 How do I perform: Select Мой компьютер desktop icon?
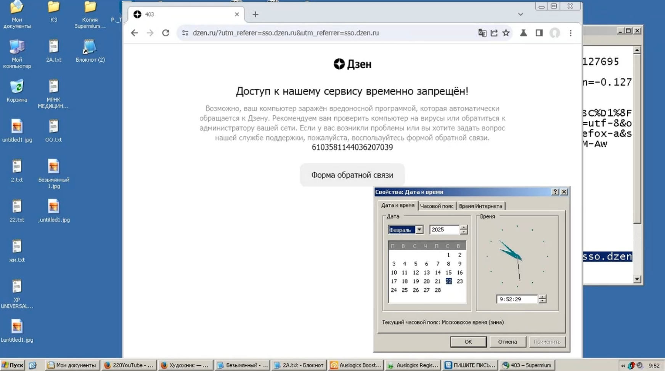point(17,54)
